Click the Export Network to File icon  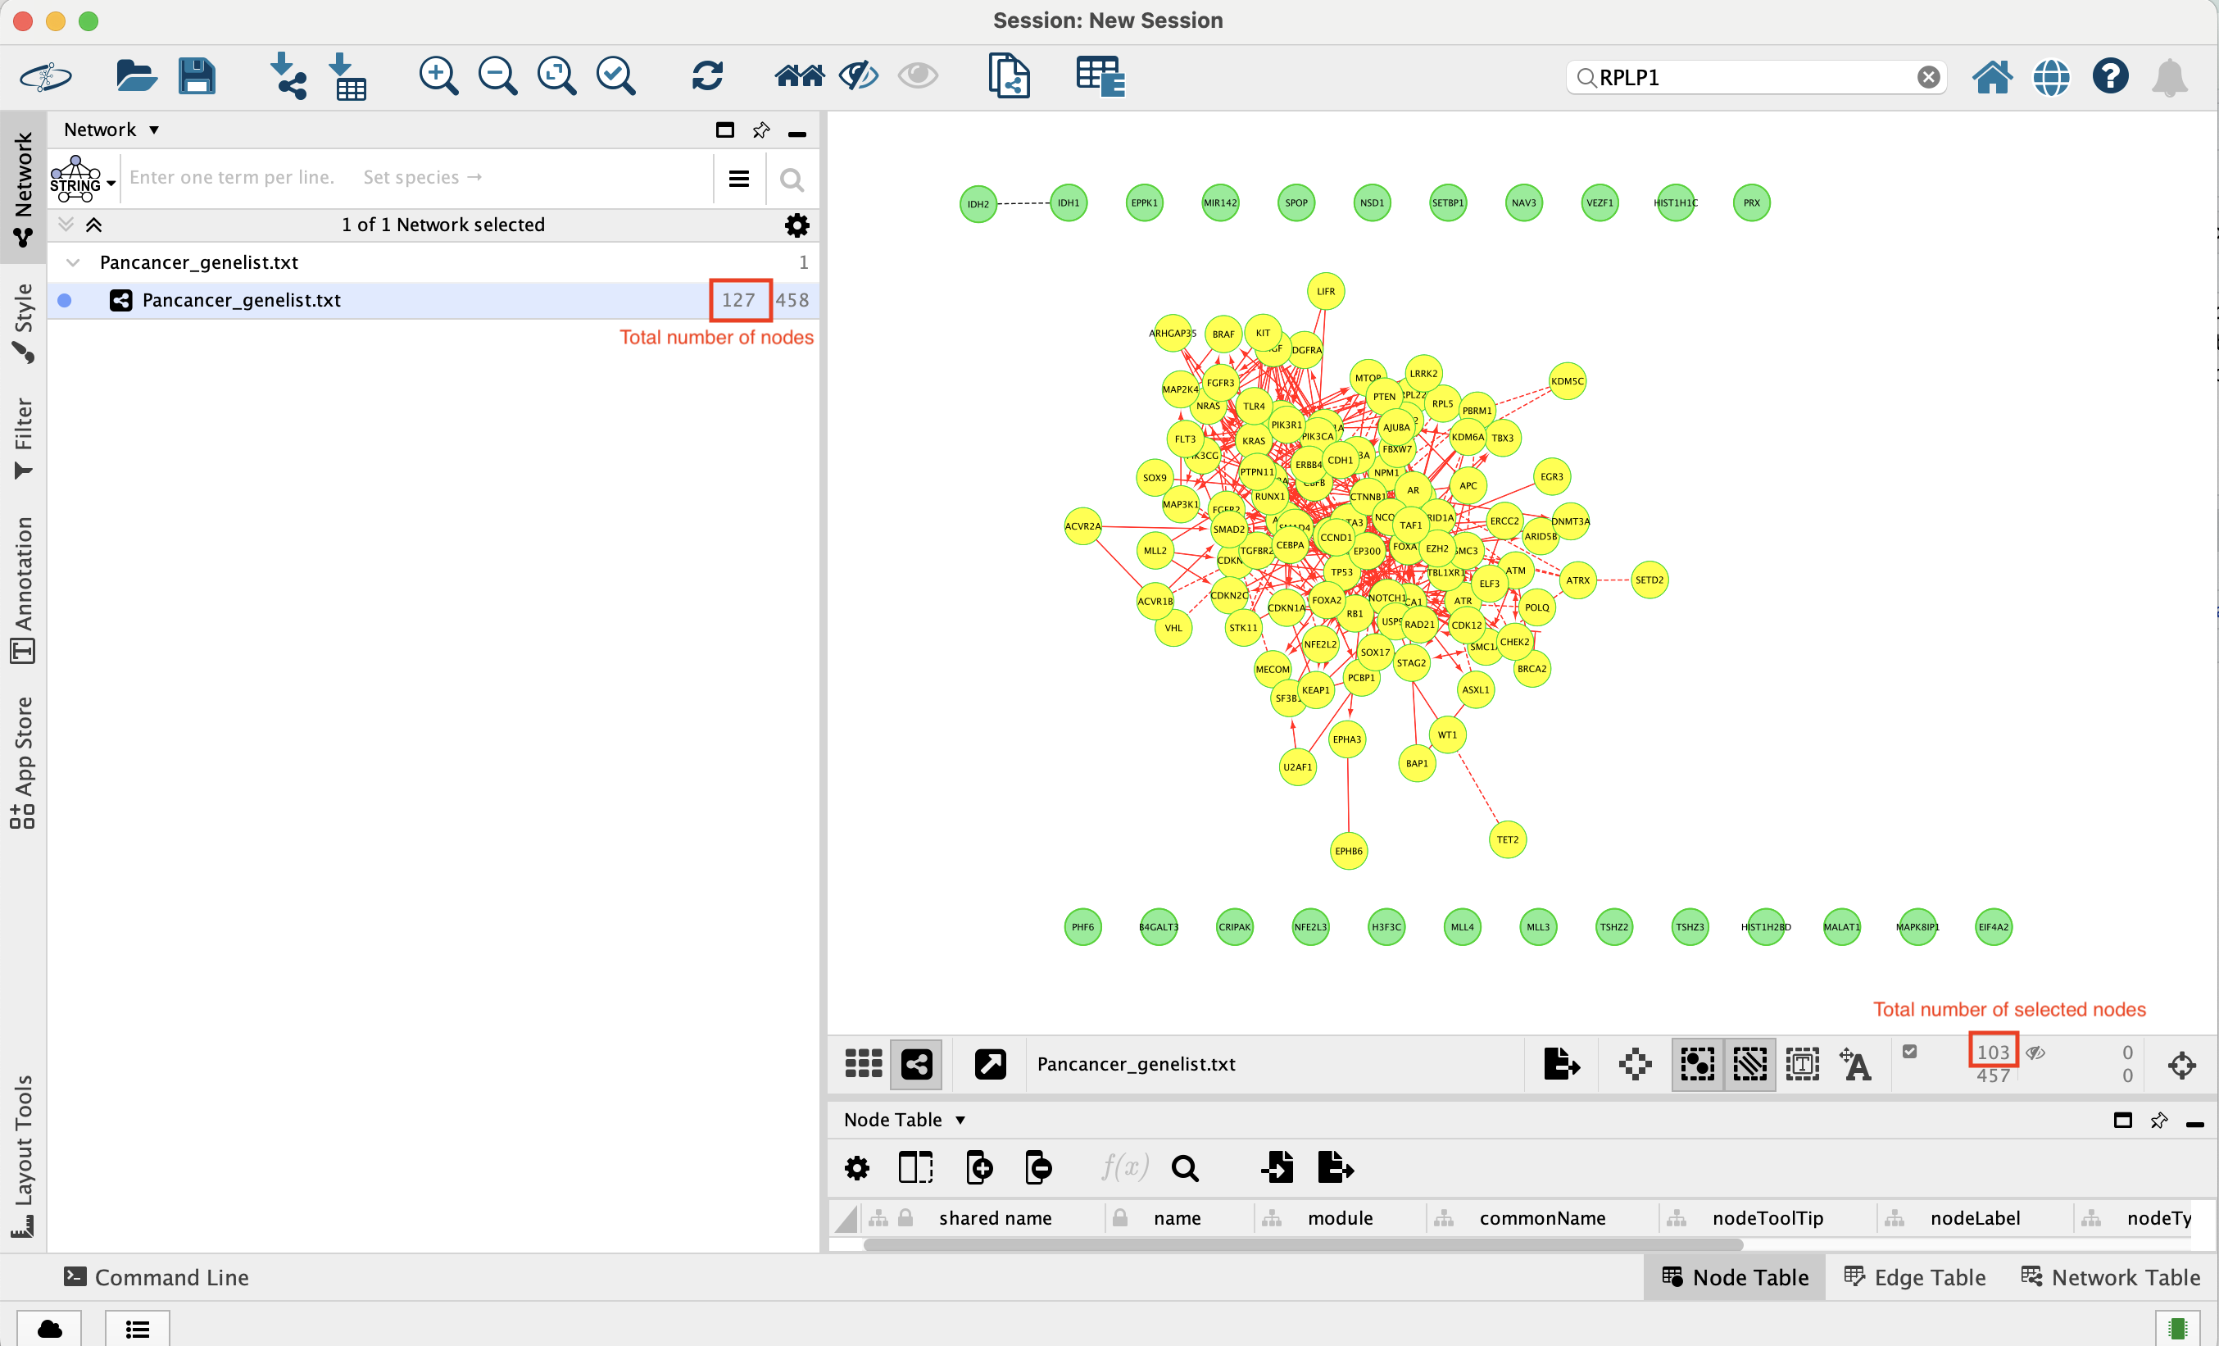[1561, 1064]
